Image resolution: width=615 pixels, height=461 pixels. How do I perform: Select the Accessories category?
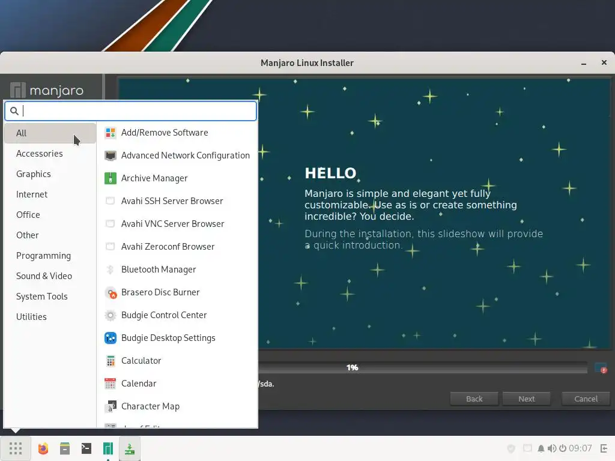click(50, 154)
